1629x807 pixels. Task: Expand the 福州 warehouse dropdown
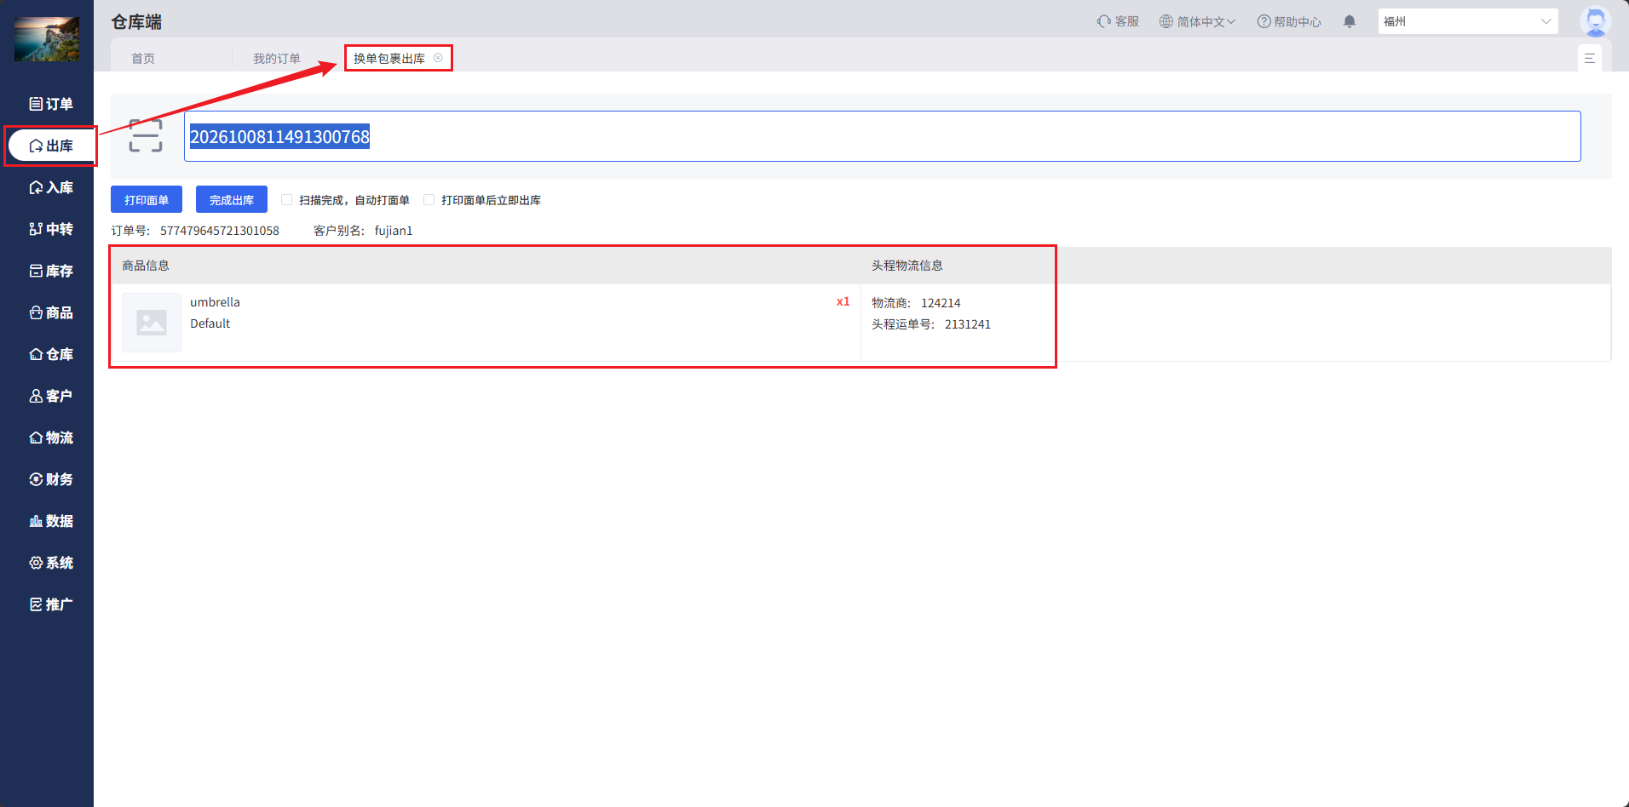1468,21
